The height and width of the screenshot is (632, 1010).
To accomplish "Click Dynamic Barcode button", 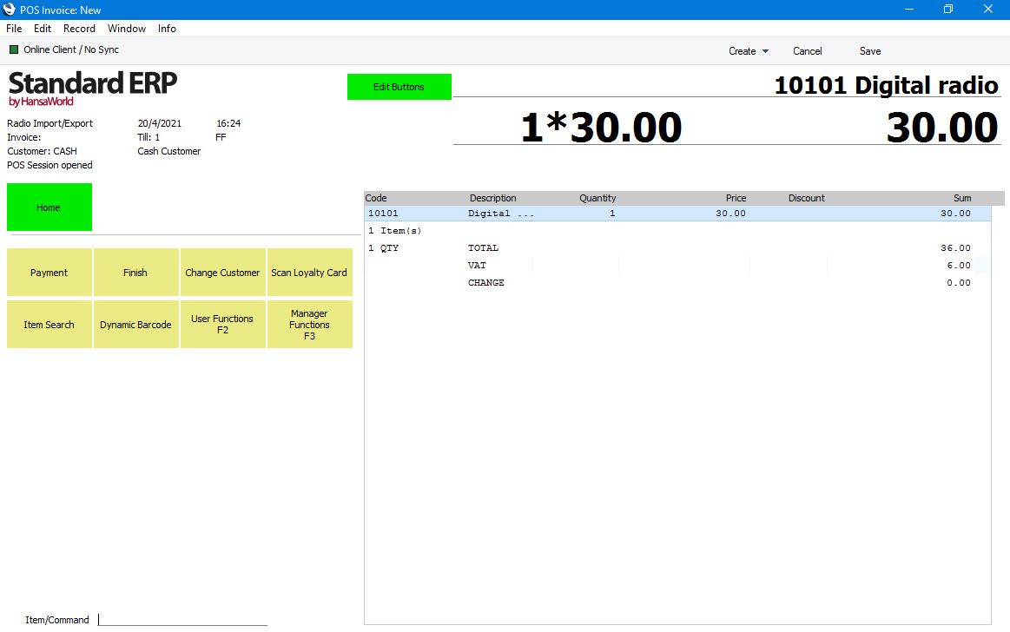I will pos(136,325).
